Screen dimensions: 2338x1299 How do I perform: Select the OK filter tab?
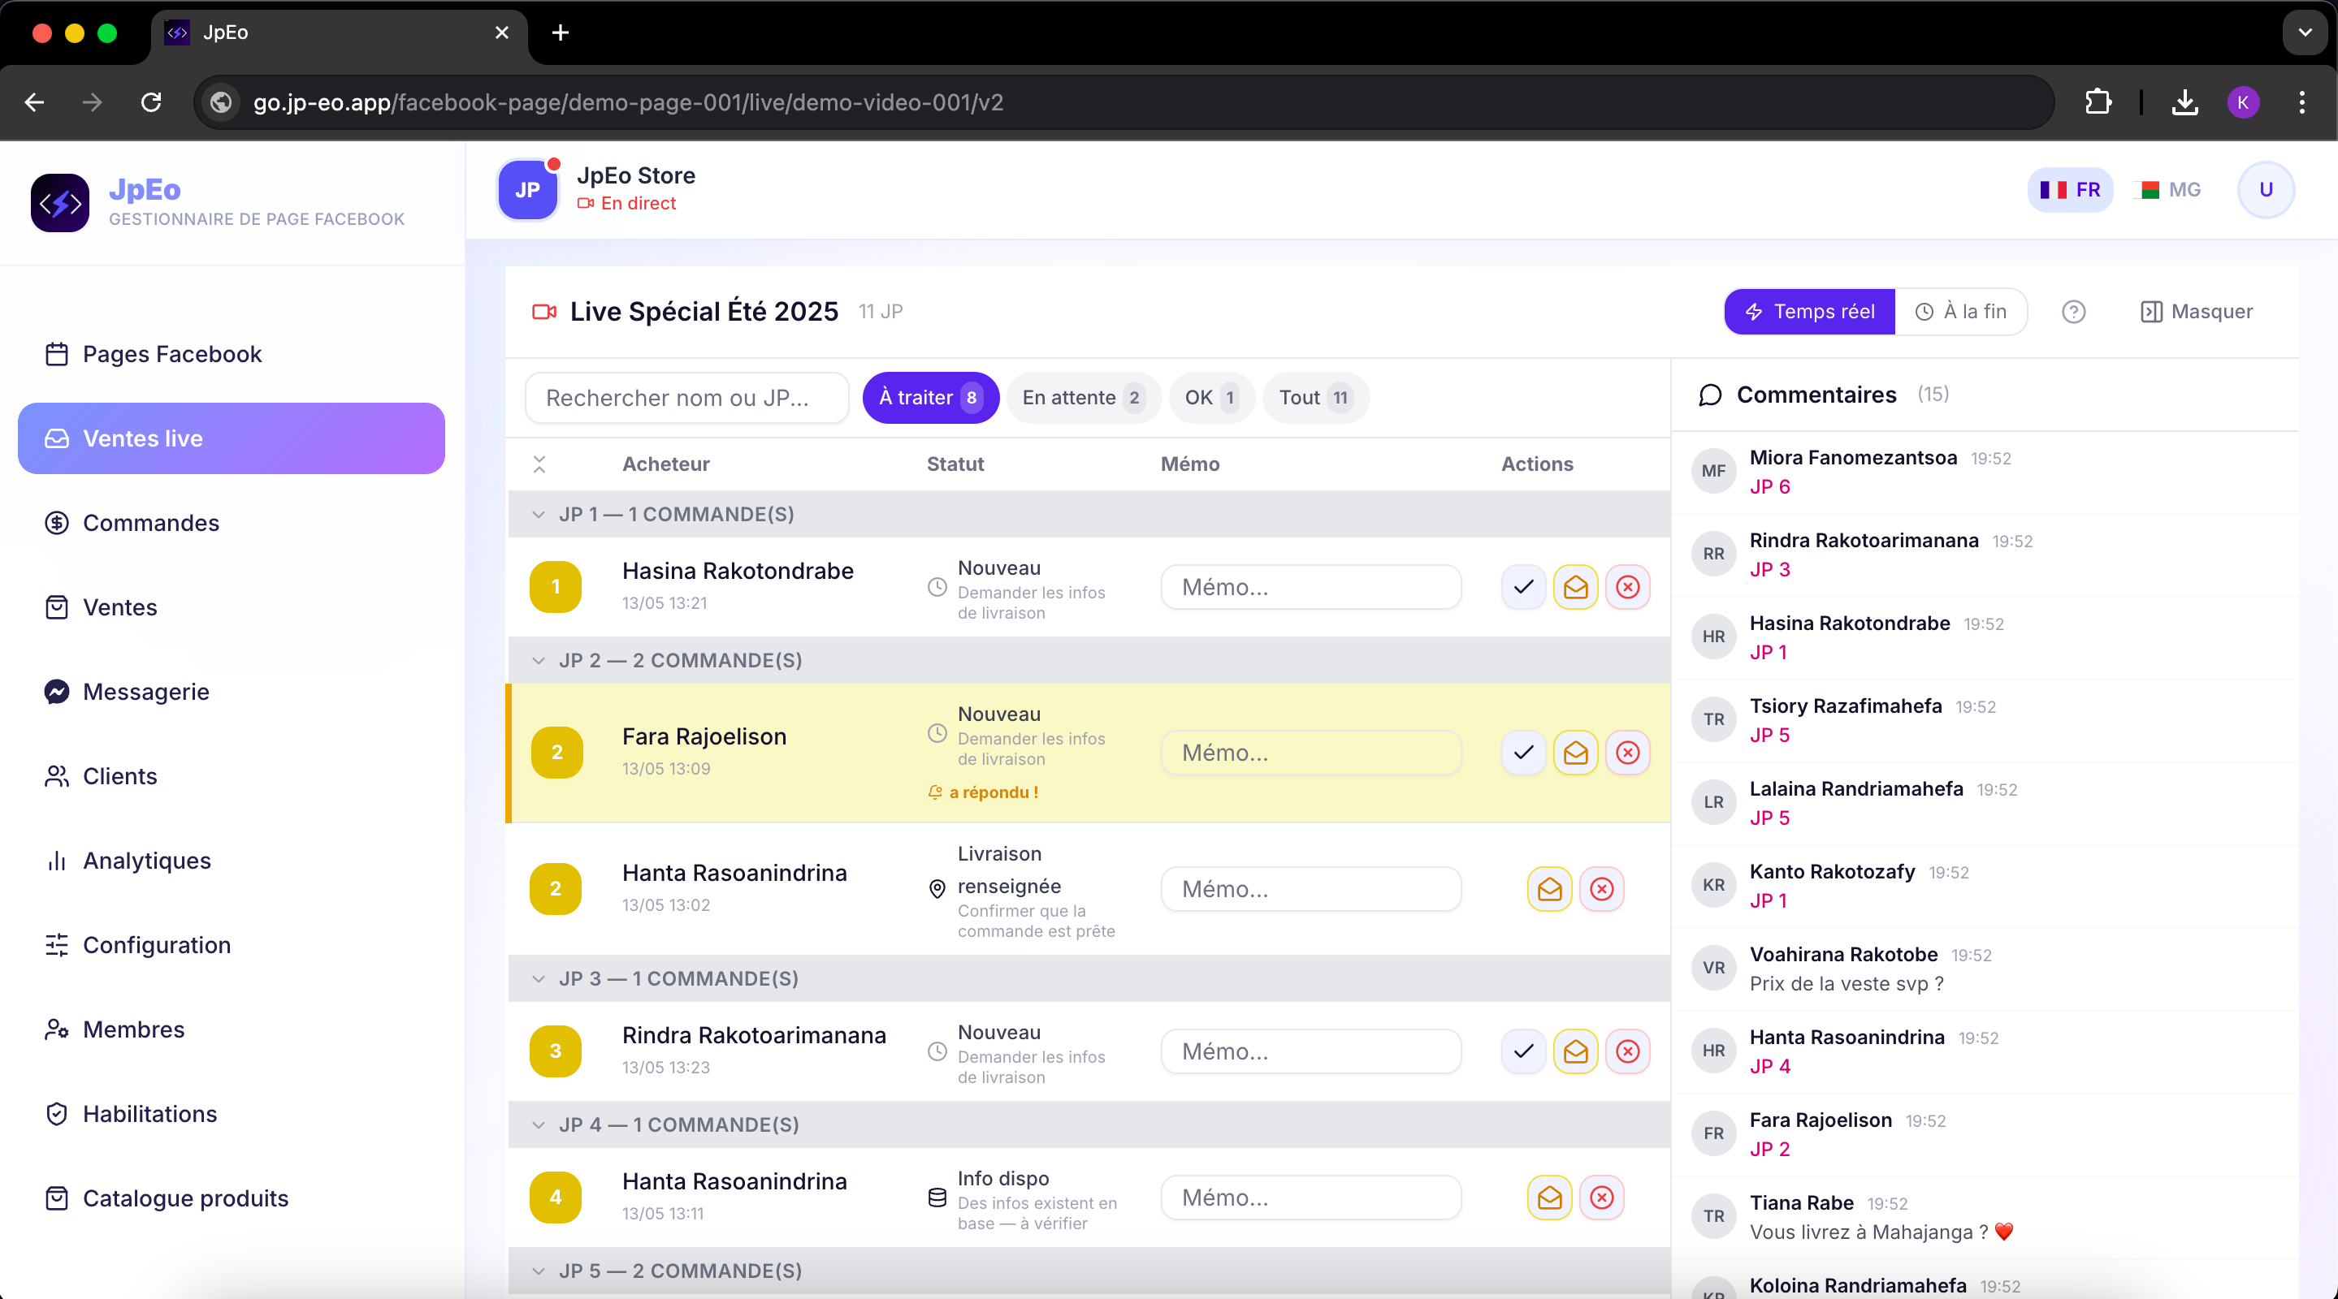pyautogui.click(x=1212, y=397)
